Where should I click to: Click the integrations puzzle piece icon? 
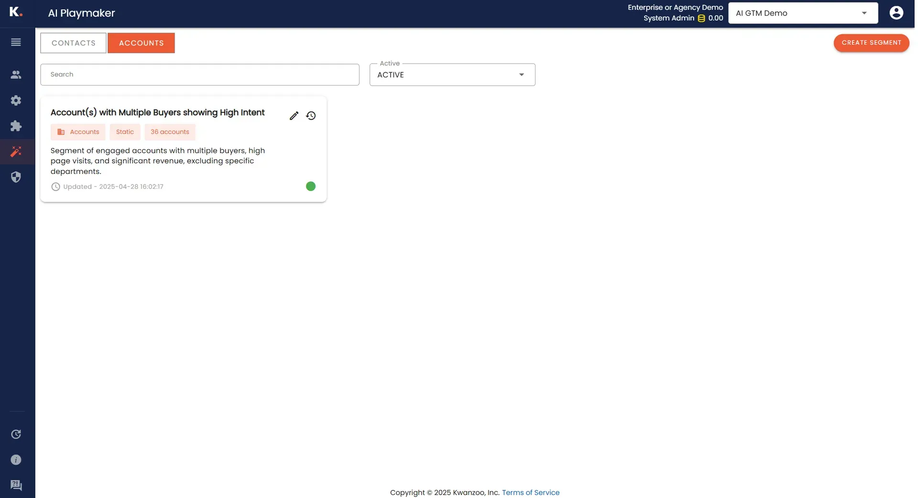pyautogui.click(x=16, y=126)
